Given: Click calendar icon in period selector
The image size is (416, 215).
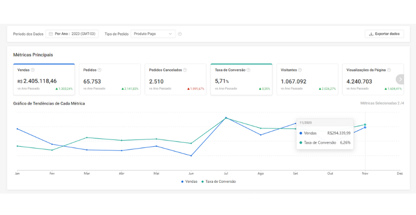Looking at the screenshot, I should tap(51, 34).
